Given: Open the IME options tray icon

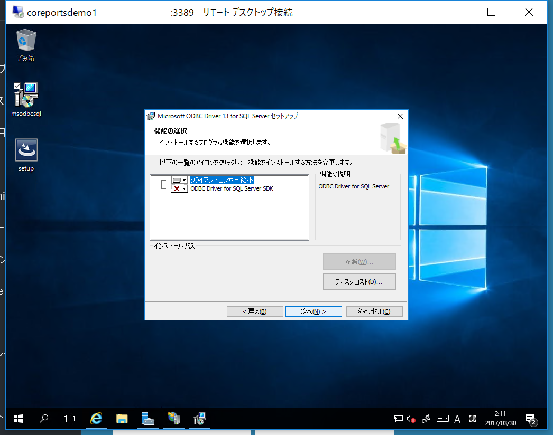Looking at the screenshot, I should tap(473, 419).
